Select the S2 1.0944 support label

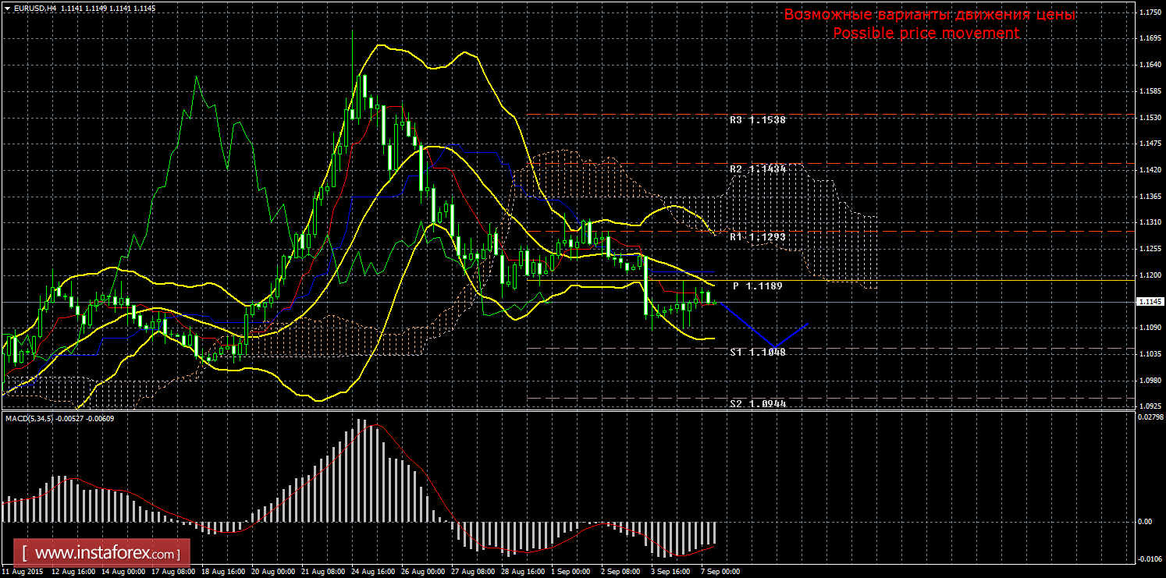757,404
